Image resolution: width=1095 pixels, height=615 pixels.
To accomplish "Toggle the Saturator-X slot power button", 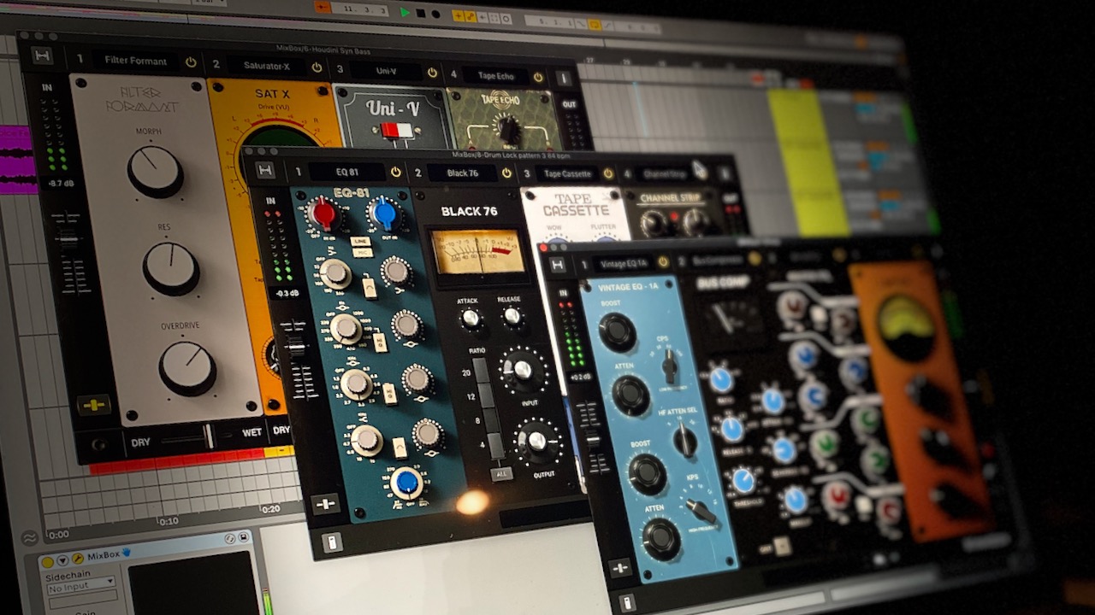I will click(x=317, y=67).
